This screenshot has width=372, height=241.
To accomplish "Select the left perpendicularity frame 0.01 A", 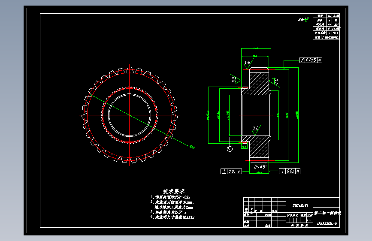I will coord(231,171).
